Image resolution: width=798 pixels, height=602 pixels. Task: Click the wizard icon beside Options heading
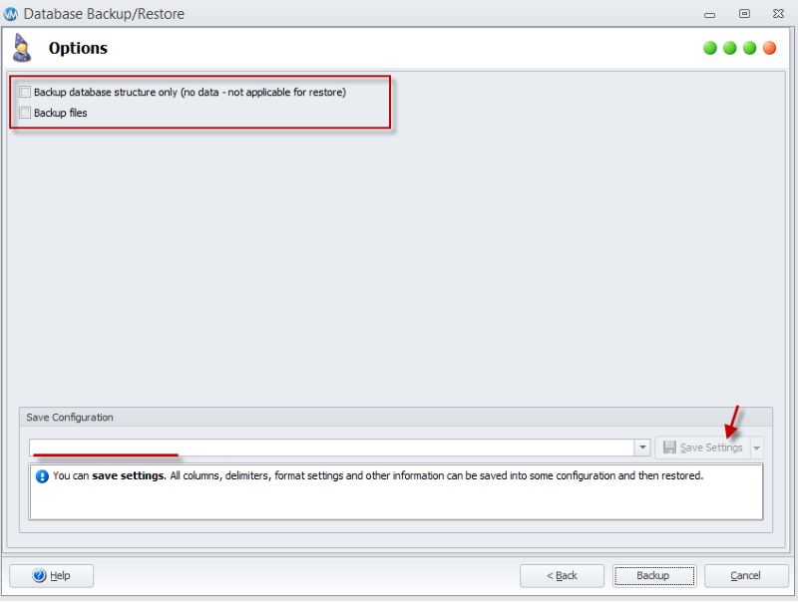pos(22,48)
